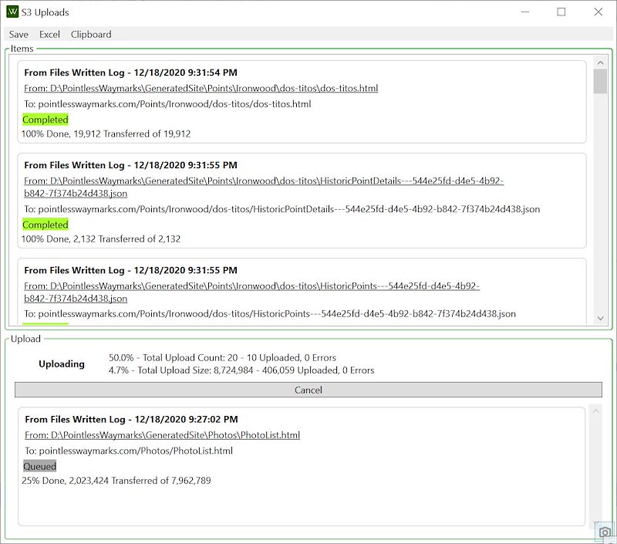The height and width of the screenshot is (544, 617).
Task: Open the Save menu
Action: pyautogui.click(x=19, y=35)
